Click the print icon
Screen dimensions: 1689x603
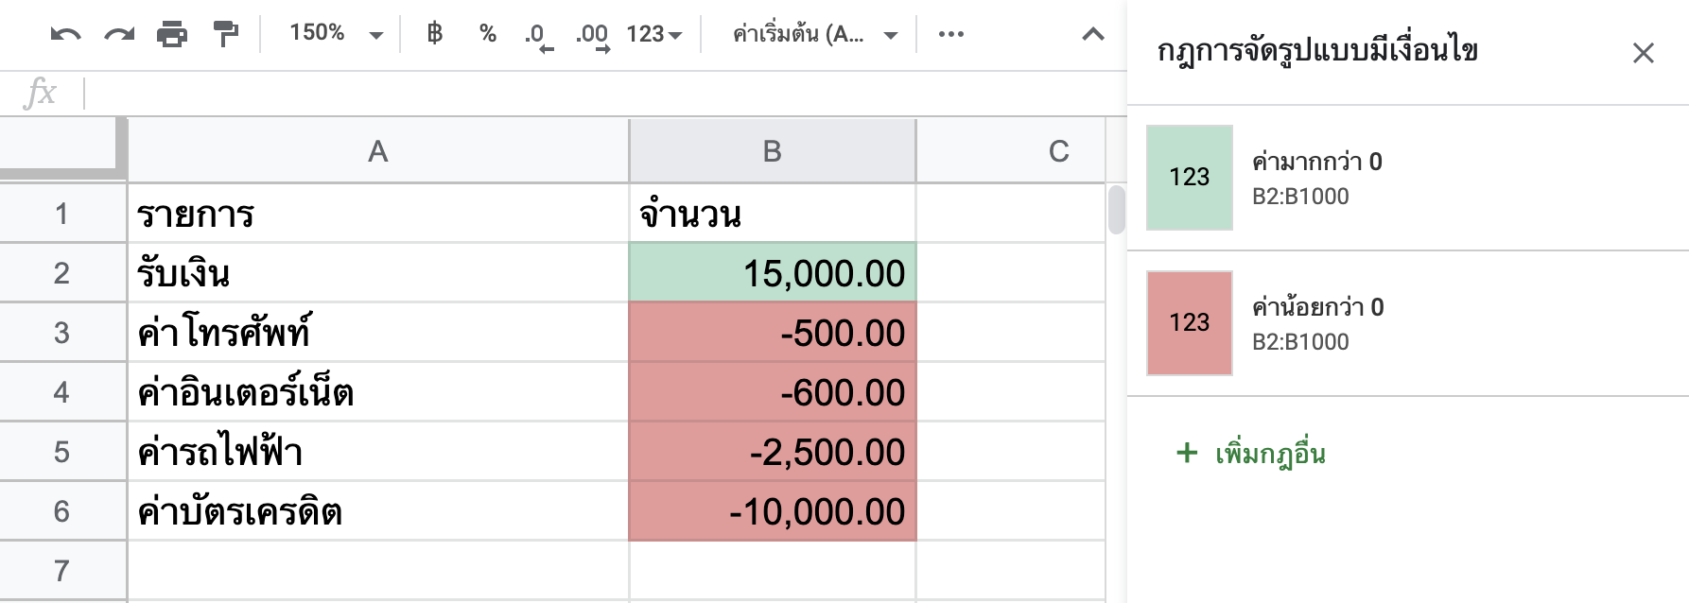point(172,35)
